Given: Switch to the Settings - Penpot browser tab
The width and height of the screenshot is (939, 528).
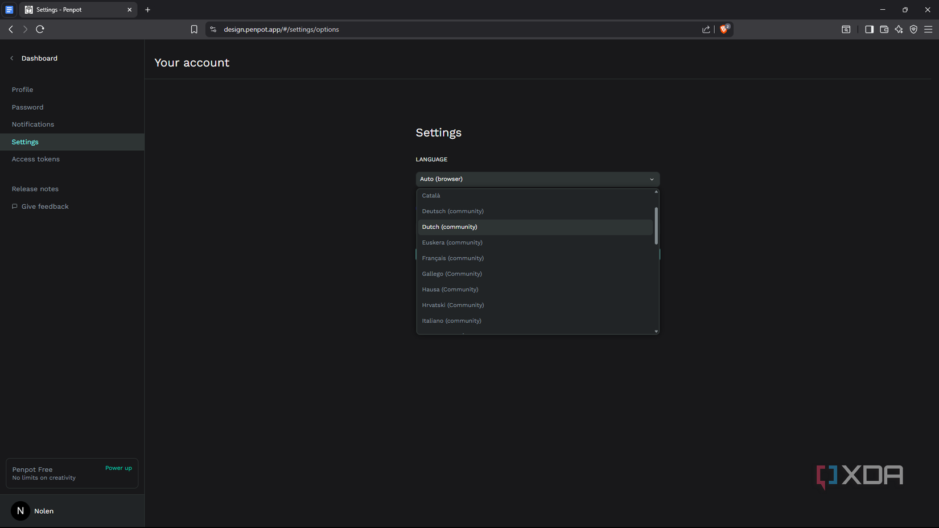Looking at the screenshot, I should pyautogui.click(x=68, y=10).
